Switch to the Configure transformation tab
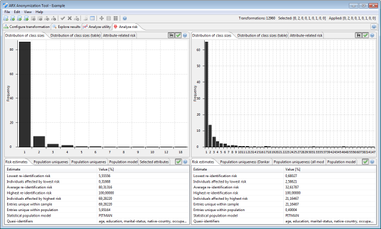 click(x=27, y=27)
